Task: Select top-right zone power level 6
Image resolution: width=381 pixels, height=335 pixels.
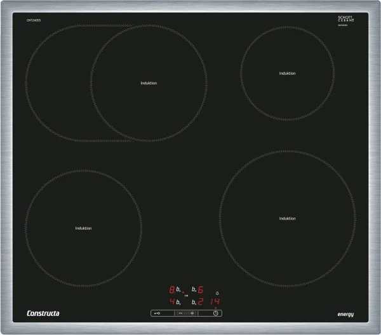Action: point(201,290)
